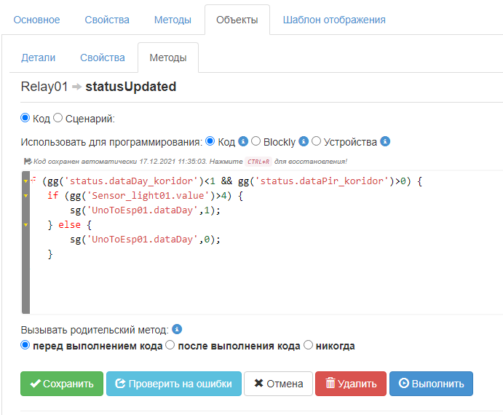The height and width of the screenshot is (415, 503).
Task: Select the никогда radio option
Action: (309, 345)
